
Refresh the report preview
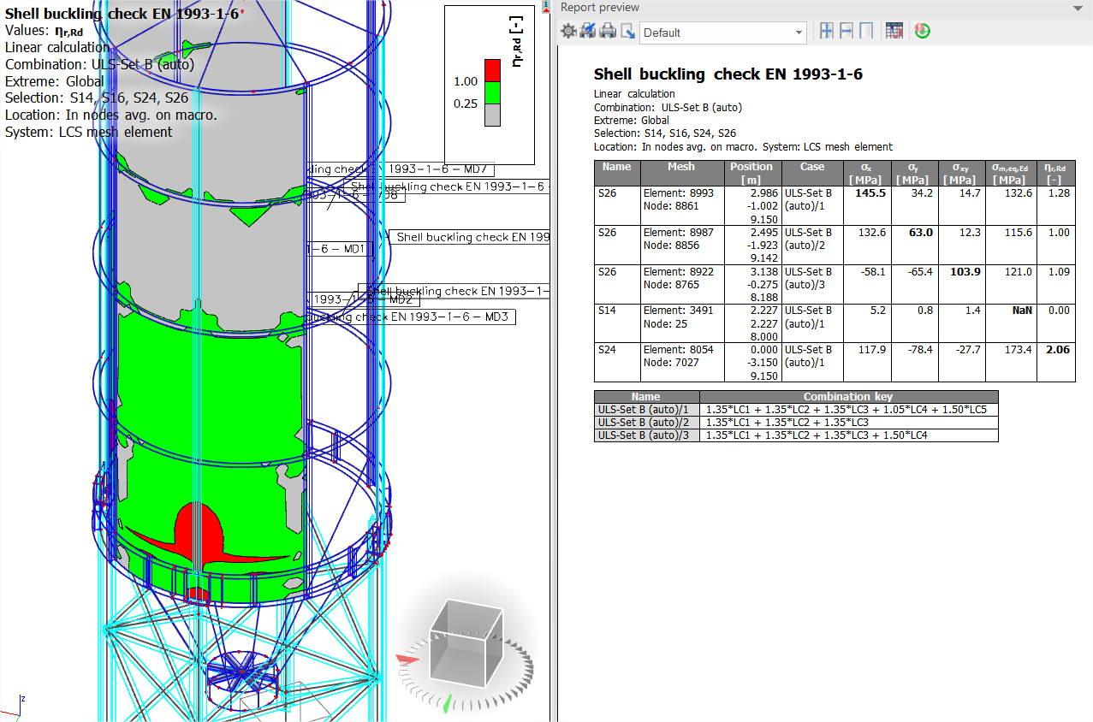[x=922, y=32]
